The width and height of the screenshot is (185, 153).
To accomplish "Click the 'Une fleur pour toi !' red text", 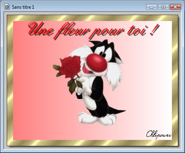I will coord(93,30).
